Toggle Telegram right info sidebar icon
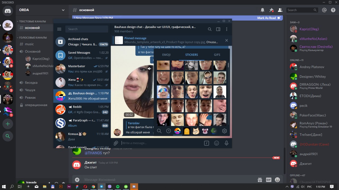Image resolution: width=339 pixels, height=190 pixels. (x=218, y=29)
